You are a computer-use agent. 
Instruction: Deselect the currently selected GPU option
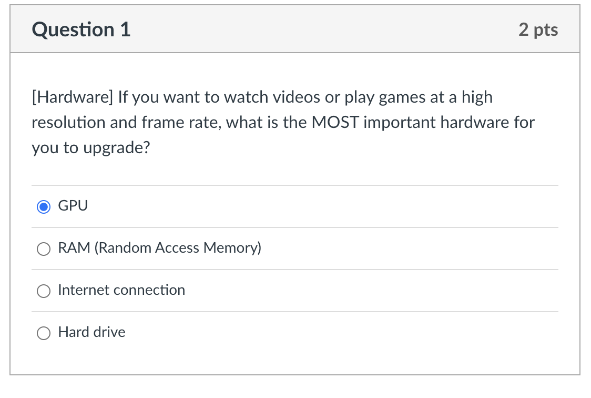[44, 206]
